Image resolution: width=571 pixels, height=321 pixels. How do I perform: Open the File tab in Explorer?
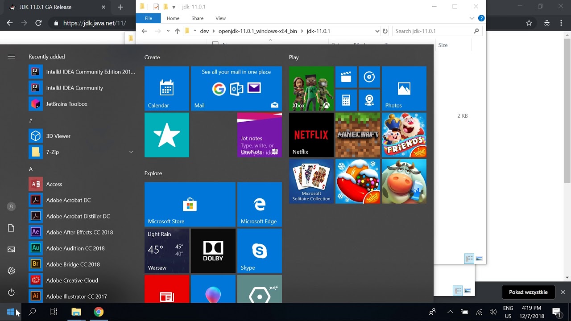(149, 18)
